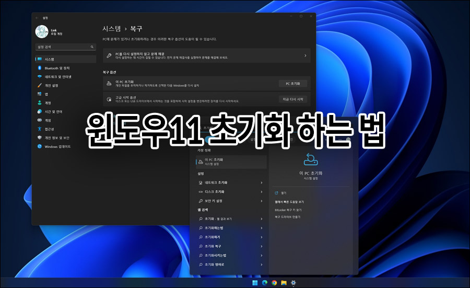
Task: Open the BitLocker 복구 키 찾기 link
Action: pyautogui.click(x=288, y=210)
